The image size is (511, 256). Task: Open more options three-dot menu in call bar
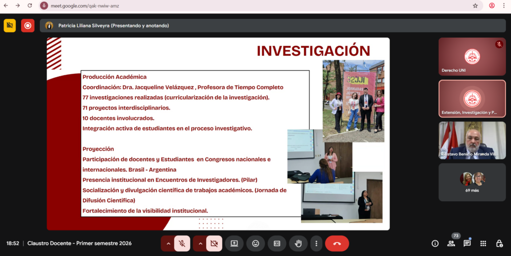[316, 244]
